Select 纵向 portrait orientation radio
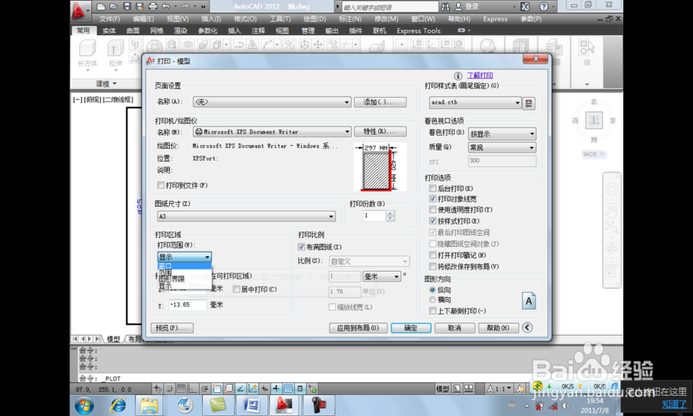 pyautogui.click(x=432, y=290)
